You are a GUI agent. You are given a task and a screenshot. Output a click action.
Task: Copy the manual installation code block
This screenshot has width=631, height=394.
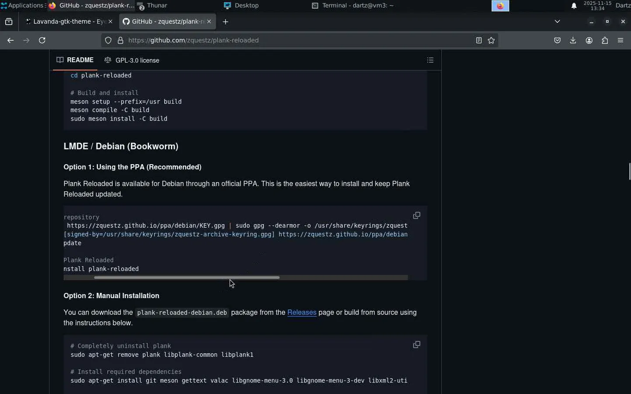(417, 345)
